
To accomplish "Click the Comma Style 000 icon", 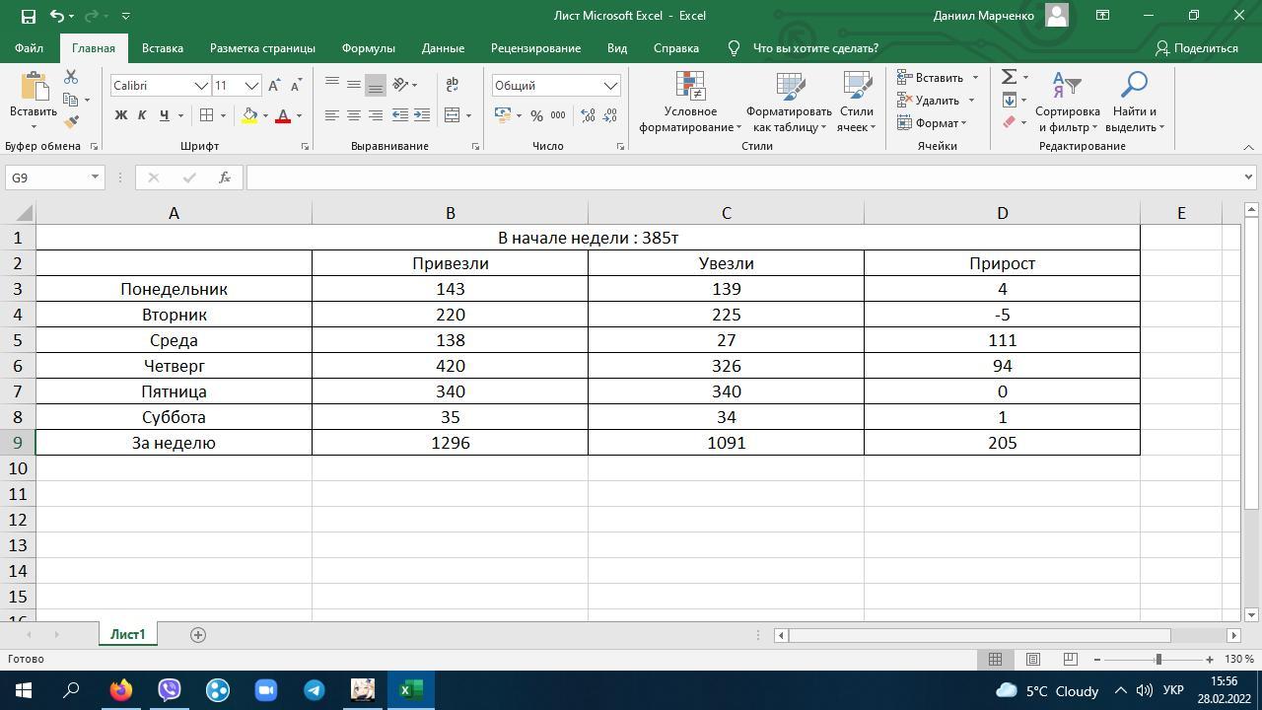I will (558, 115).
